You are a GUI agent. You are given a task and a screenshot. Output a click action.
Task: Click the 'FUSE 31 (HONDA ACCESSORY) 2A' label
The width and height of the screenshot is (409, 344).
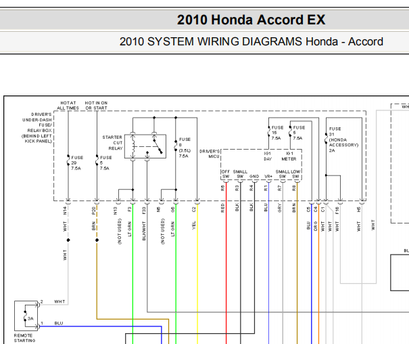[344, 139]
